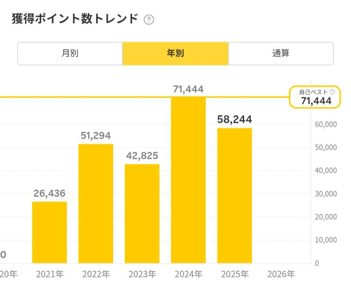Click the 獲得ポイント数トレンド heading
Image resolution: width=351 pixels, height=283 pixels.
75,18
